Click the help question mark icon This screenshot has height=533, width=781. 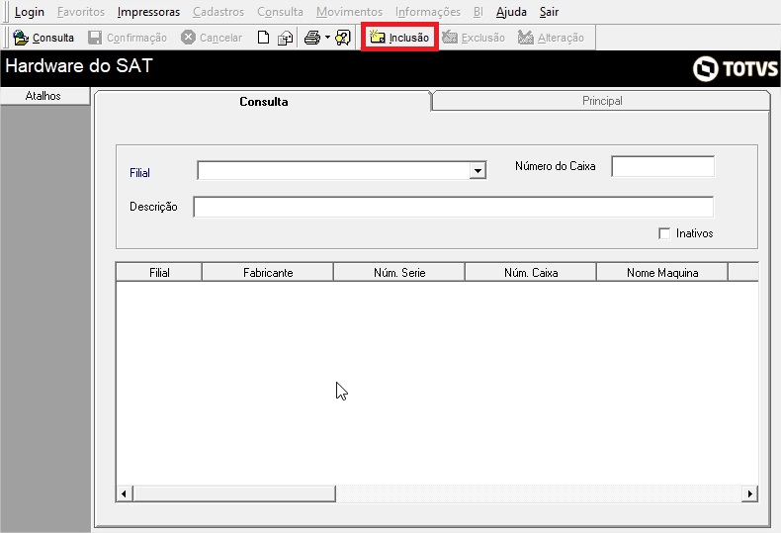pos(343,38)
